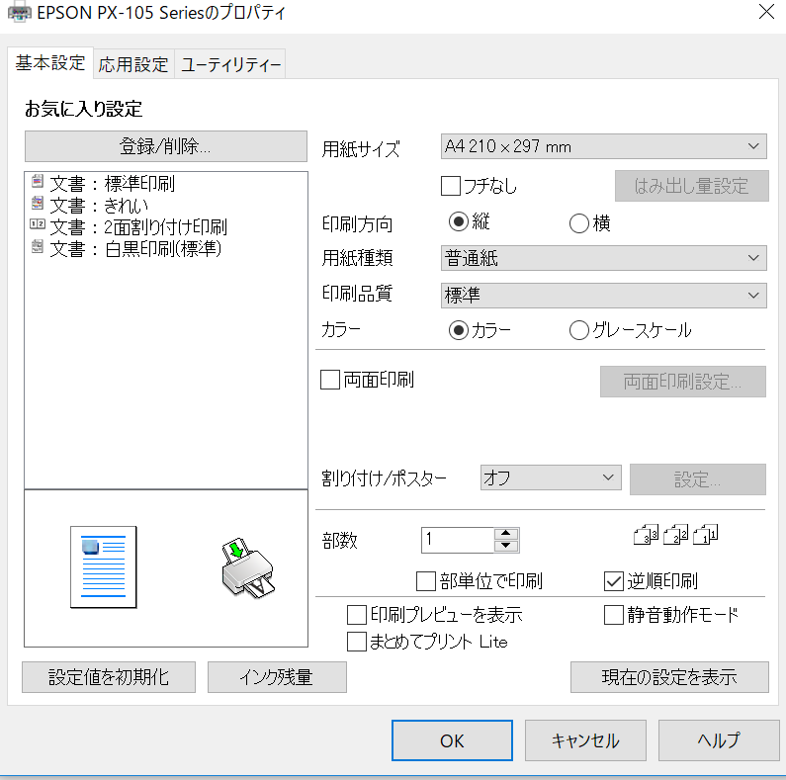
Task: Select the グレースケール radio button
Action: pyautogui.click(x=579, y=330)
